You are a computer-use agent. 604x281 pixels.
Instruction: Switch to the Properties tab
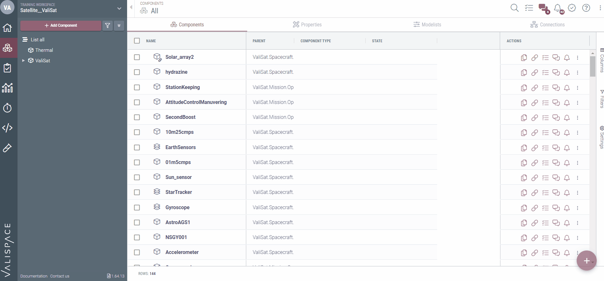[x=307, y=24]
